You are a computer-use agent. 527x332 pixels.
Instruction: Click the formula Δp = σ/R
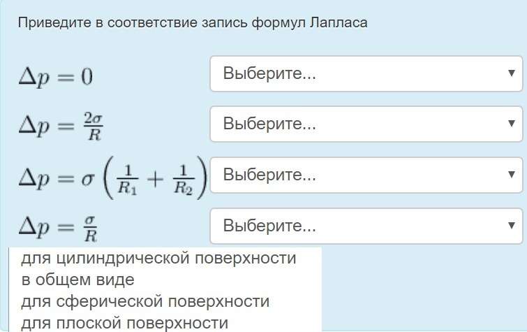pyautogui.click(x=58, y=228)
